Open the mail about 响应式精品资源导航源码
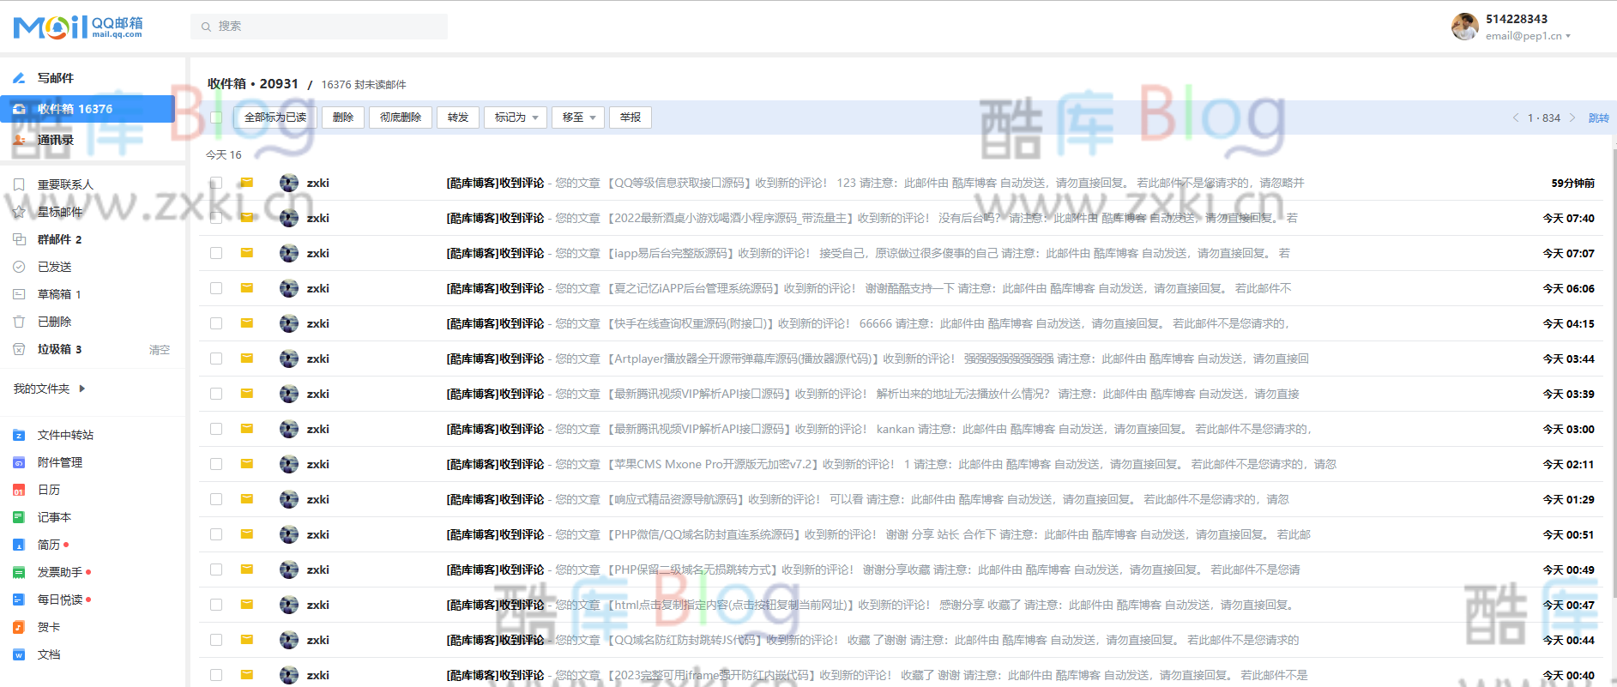Viewport: 1617px width, 687px height. [901, 499]
